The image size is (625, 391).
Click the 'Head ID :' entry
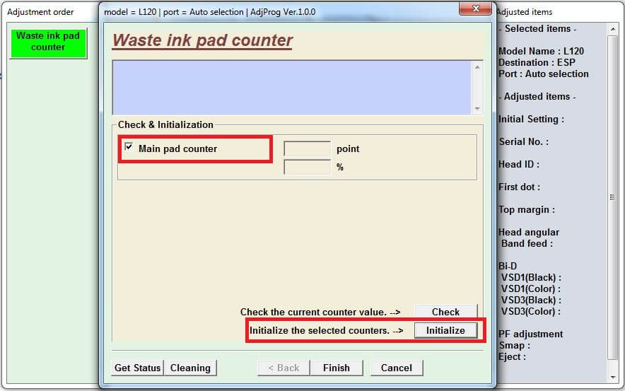(518, 164)
